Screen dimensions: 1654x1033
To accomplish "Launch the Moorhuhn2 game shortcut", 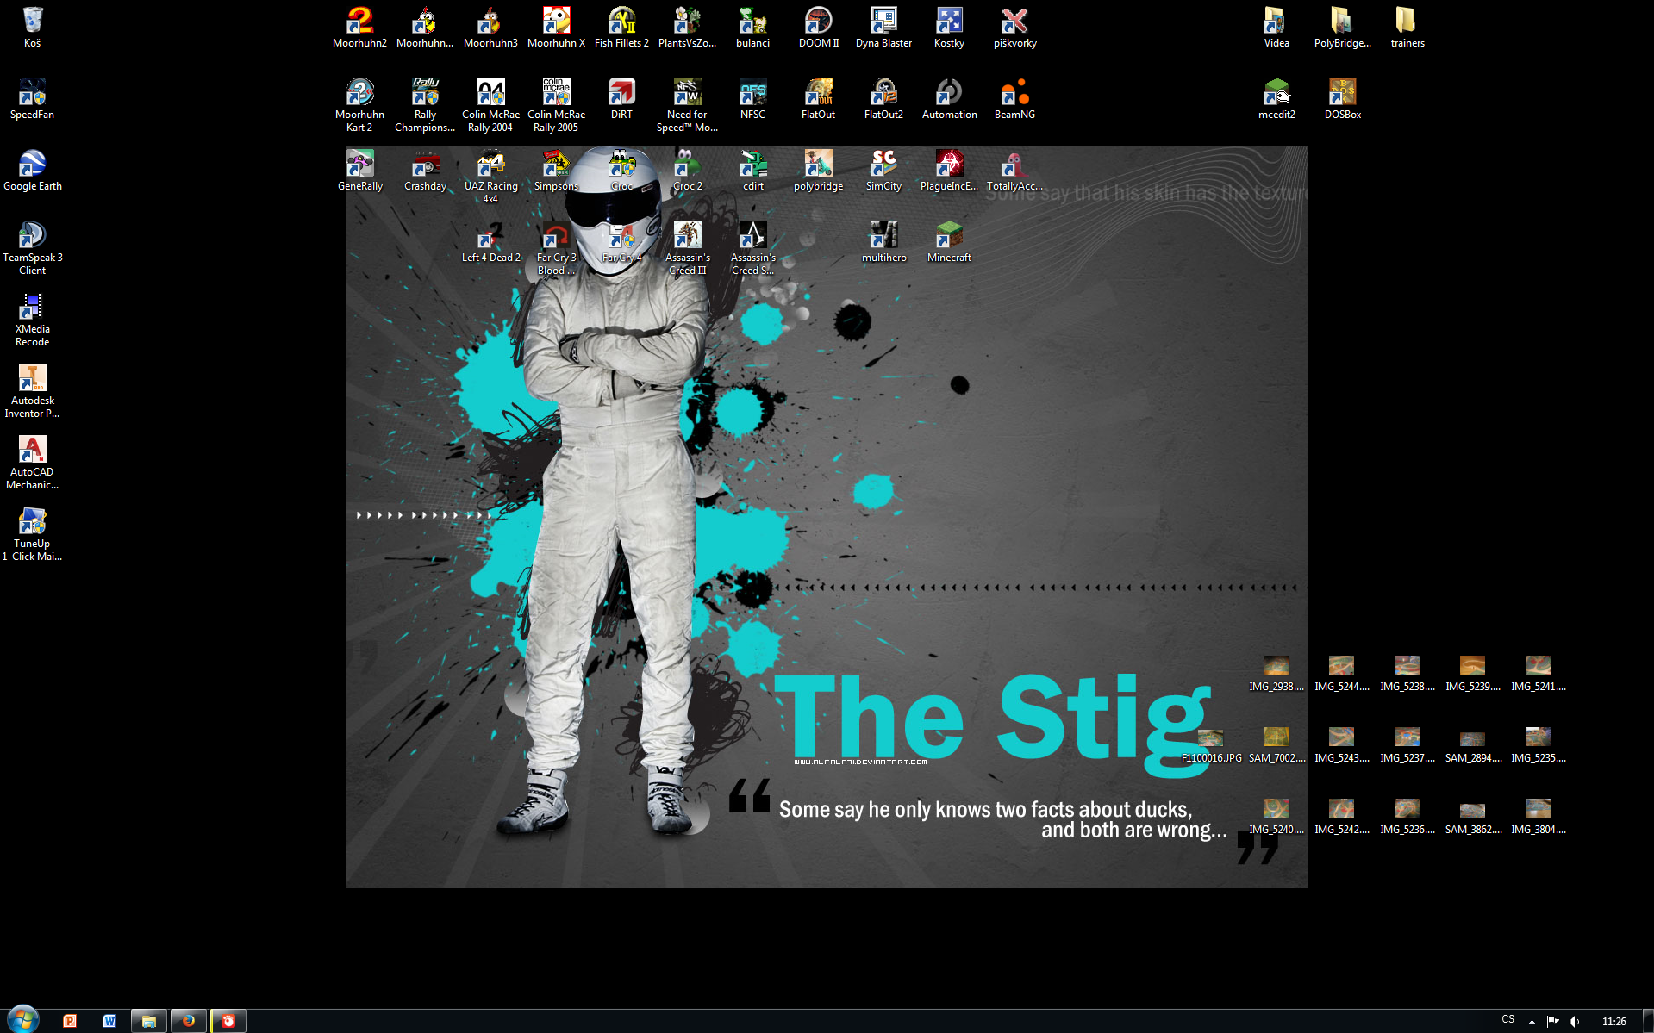I will (x=359, y=28).
